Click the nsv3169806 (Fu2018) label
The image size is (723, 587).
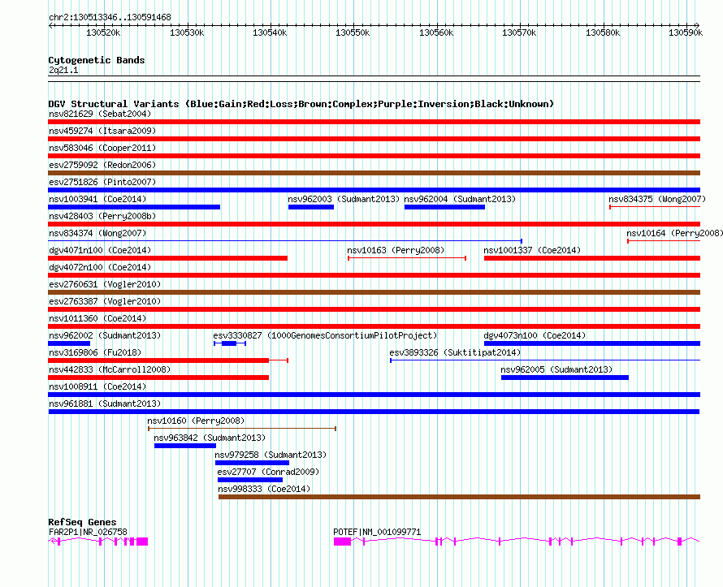click(x=95, y=352)
